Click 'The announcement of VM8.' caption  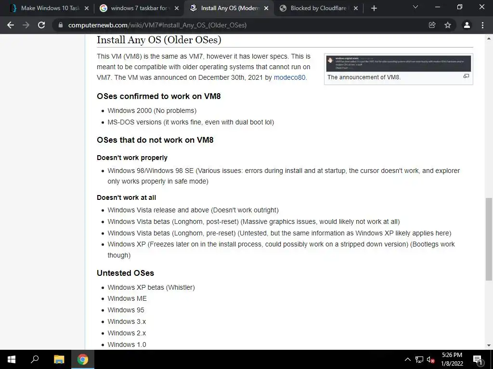(x=364, y=77)
